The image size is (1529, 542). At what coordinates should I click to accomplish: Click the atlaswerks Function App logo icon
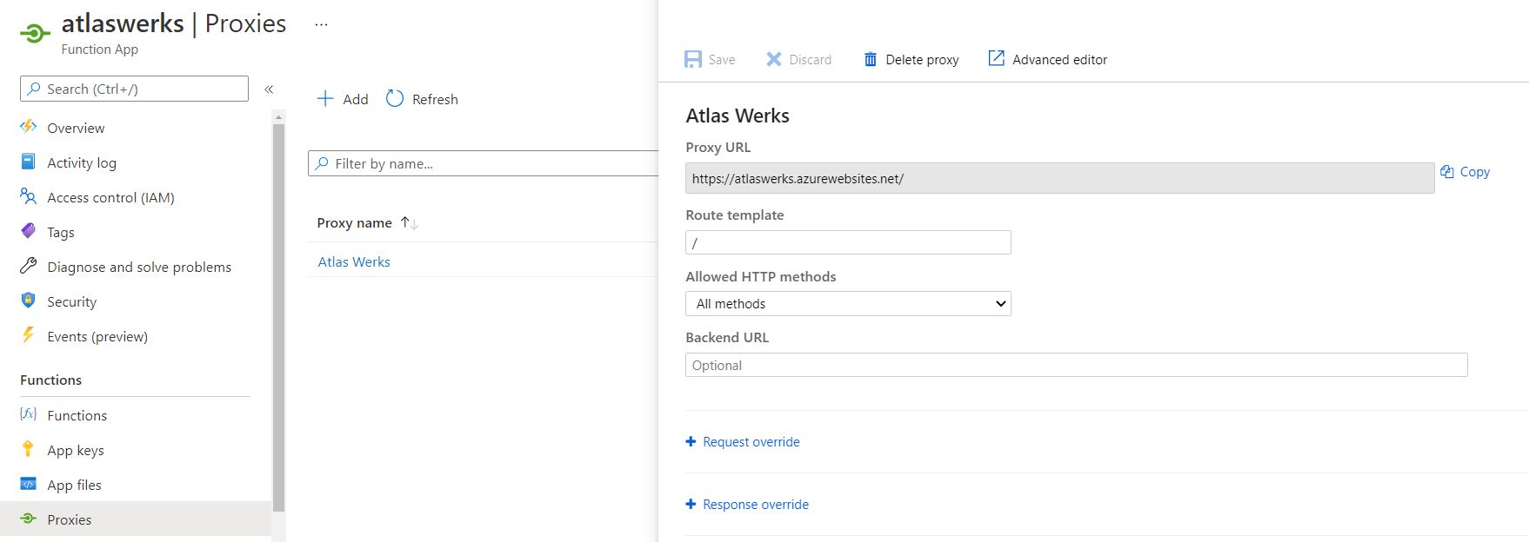(35, 34)
